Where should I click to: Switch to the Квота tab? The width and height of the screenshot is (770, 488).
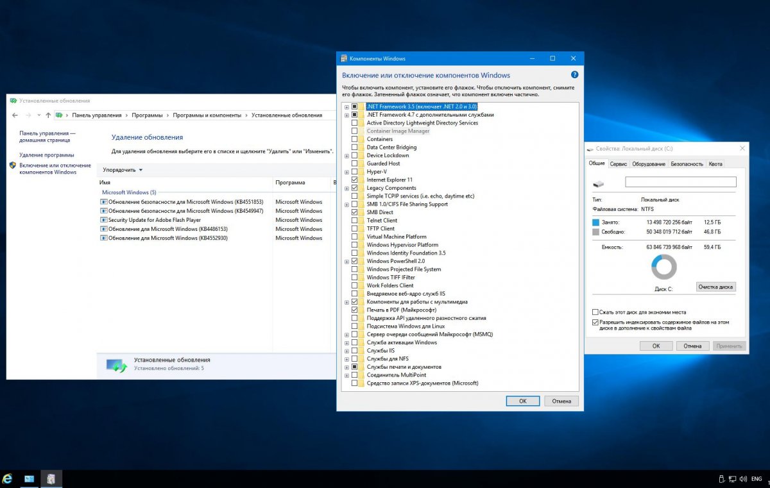point(715,164)
